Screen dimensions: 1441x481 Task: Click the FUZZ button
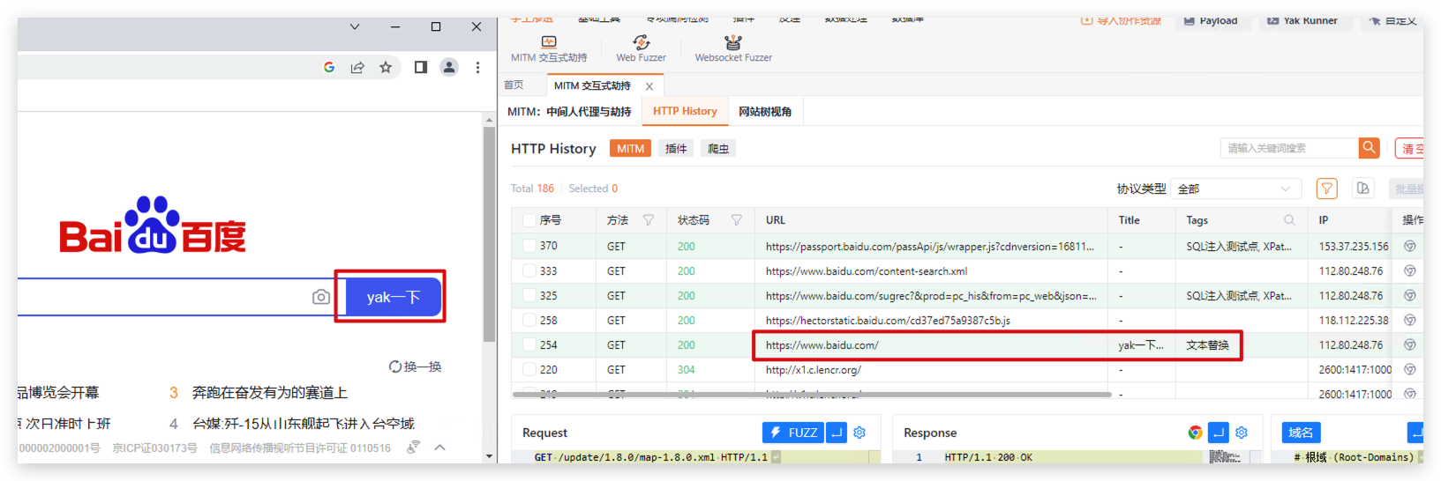pos(792,433)
